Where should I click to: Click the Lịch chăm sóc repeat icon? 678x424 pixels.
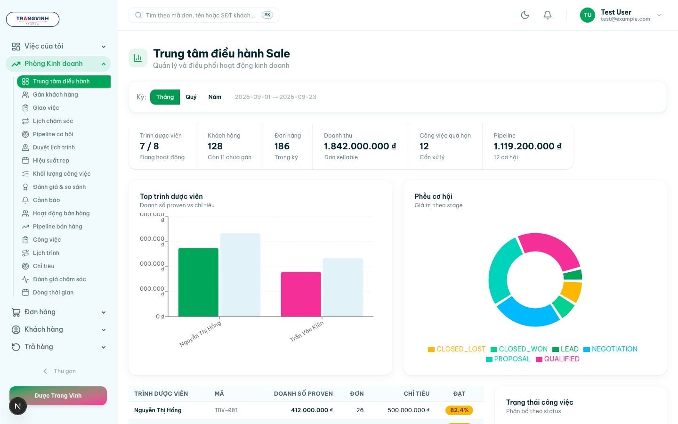pos(25,121)
